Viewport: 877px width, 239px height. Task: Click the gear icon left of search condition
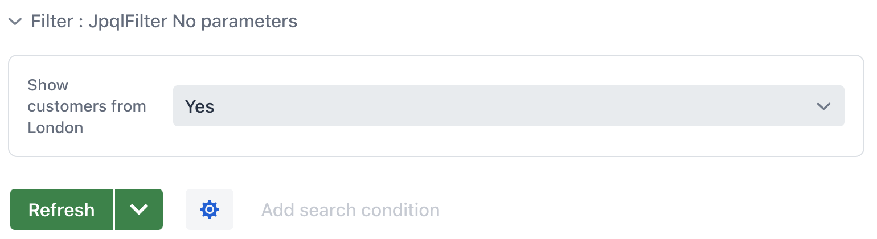tap(210, 209)
